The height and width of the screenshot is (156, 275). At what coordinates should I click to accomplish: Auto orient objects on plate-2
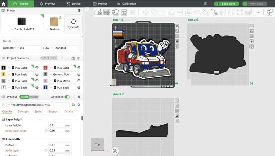click(251, 31)
